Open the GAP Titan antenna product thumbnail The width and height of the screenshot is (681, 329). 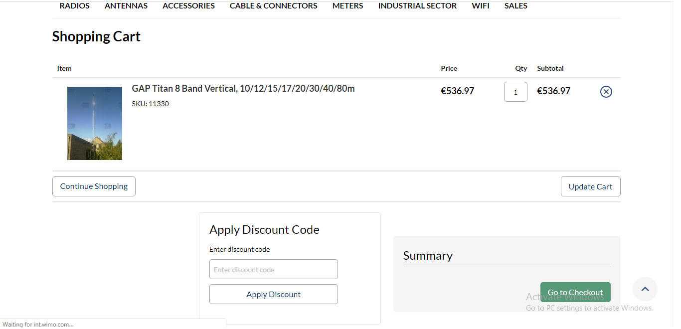point(95,123)
